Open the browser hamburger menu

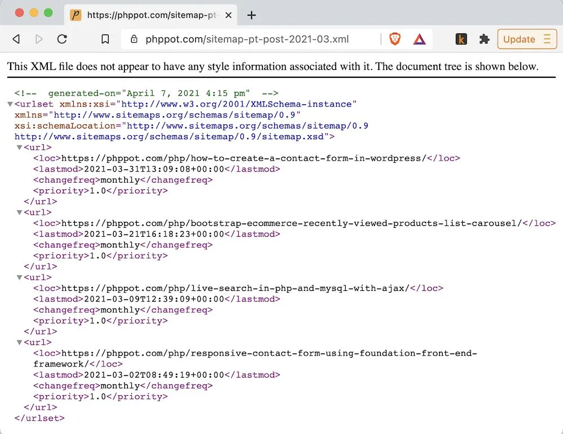(x=547, y=39)
